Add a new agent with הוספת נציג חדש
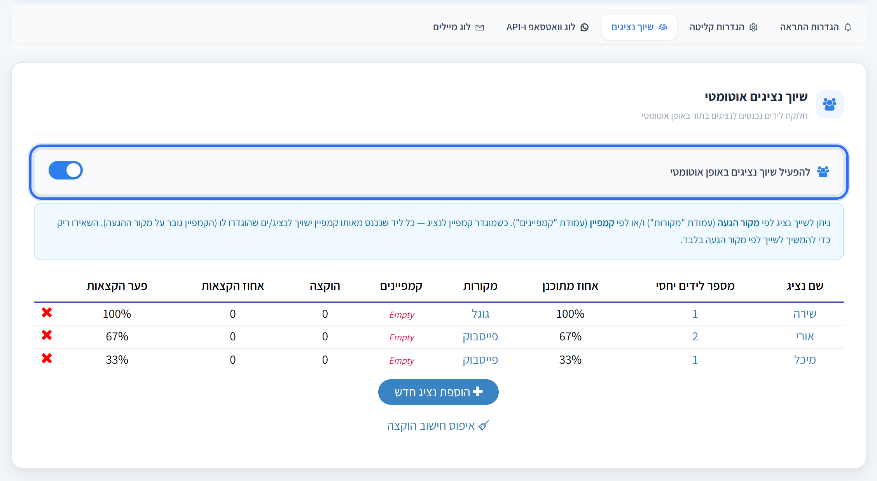The height and width of the screenshot is (481, 877). pos(438,392)
